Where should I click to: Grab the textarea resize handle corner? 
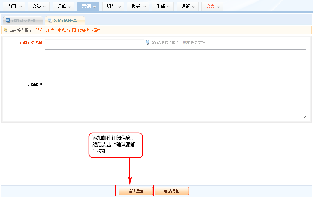tap(304, 117)
